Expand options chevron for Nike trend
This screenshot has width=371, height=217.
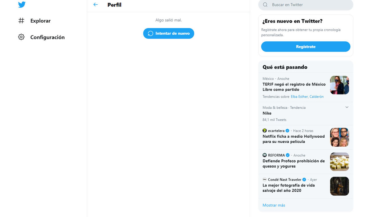pos(347,107)
